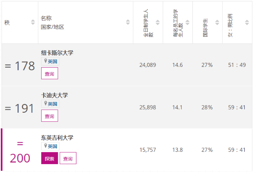Sort by international students percentage
The image size is (253, 172).
[x=217, y=23]
